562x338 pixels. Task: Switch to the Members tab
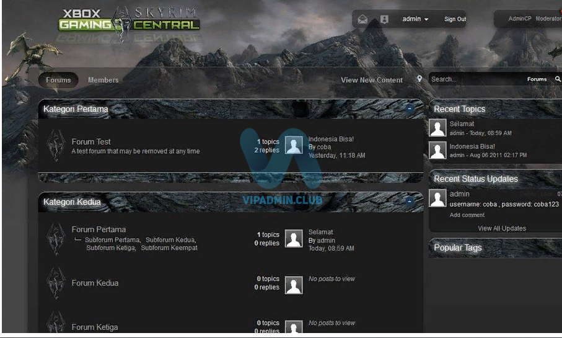[x=103, y=80]
